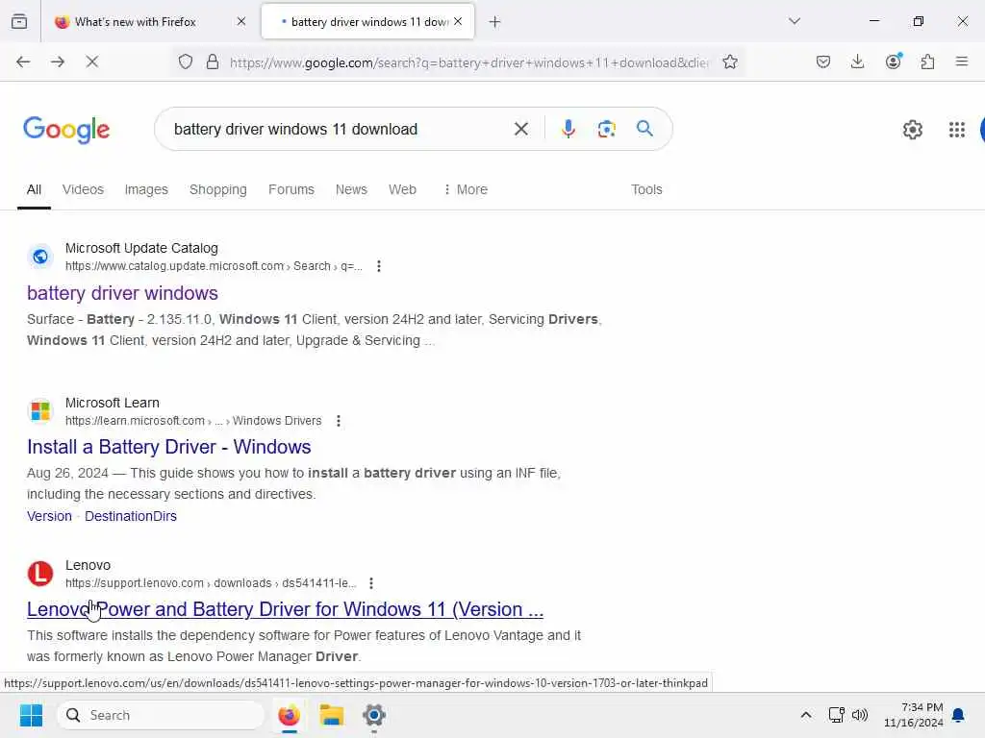The image size is (985, 738).
Task: Jump to Version section sitelink
Action: coord(50,516)
